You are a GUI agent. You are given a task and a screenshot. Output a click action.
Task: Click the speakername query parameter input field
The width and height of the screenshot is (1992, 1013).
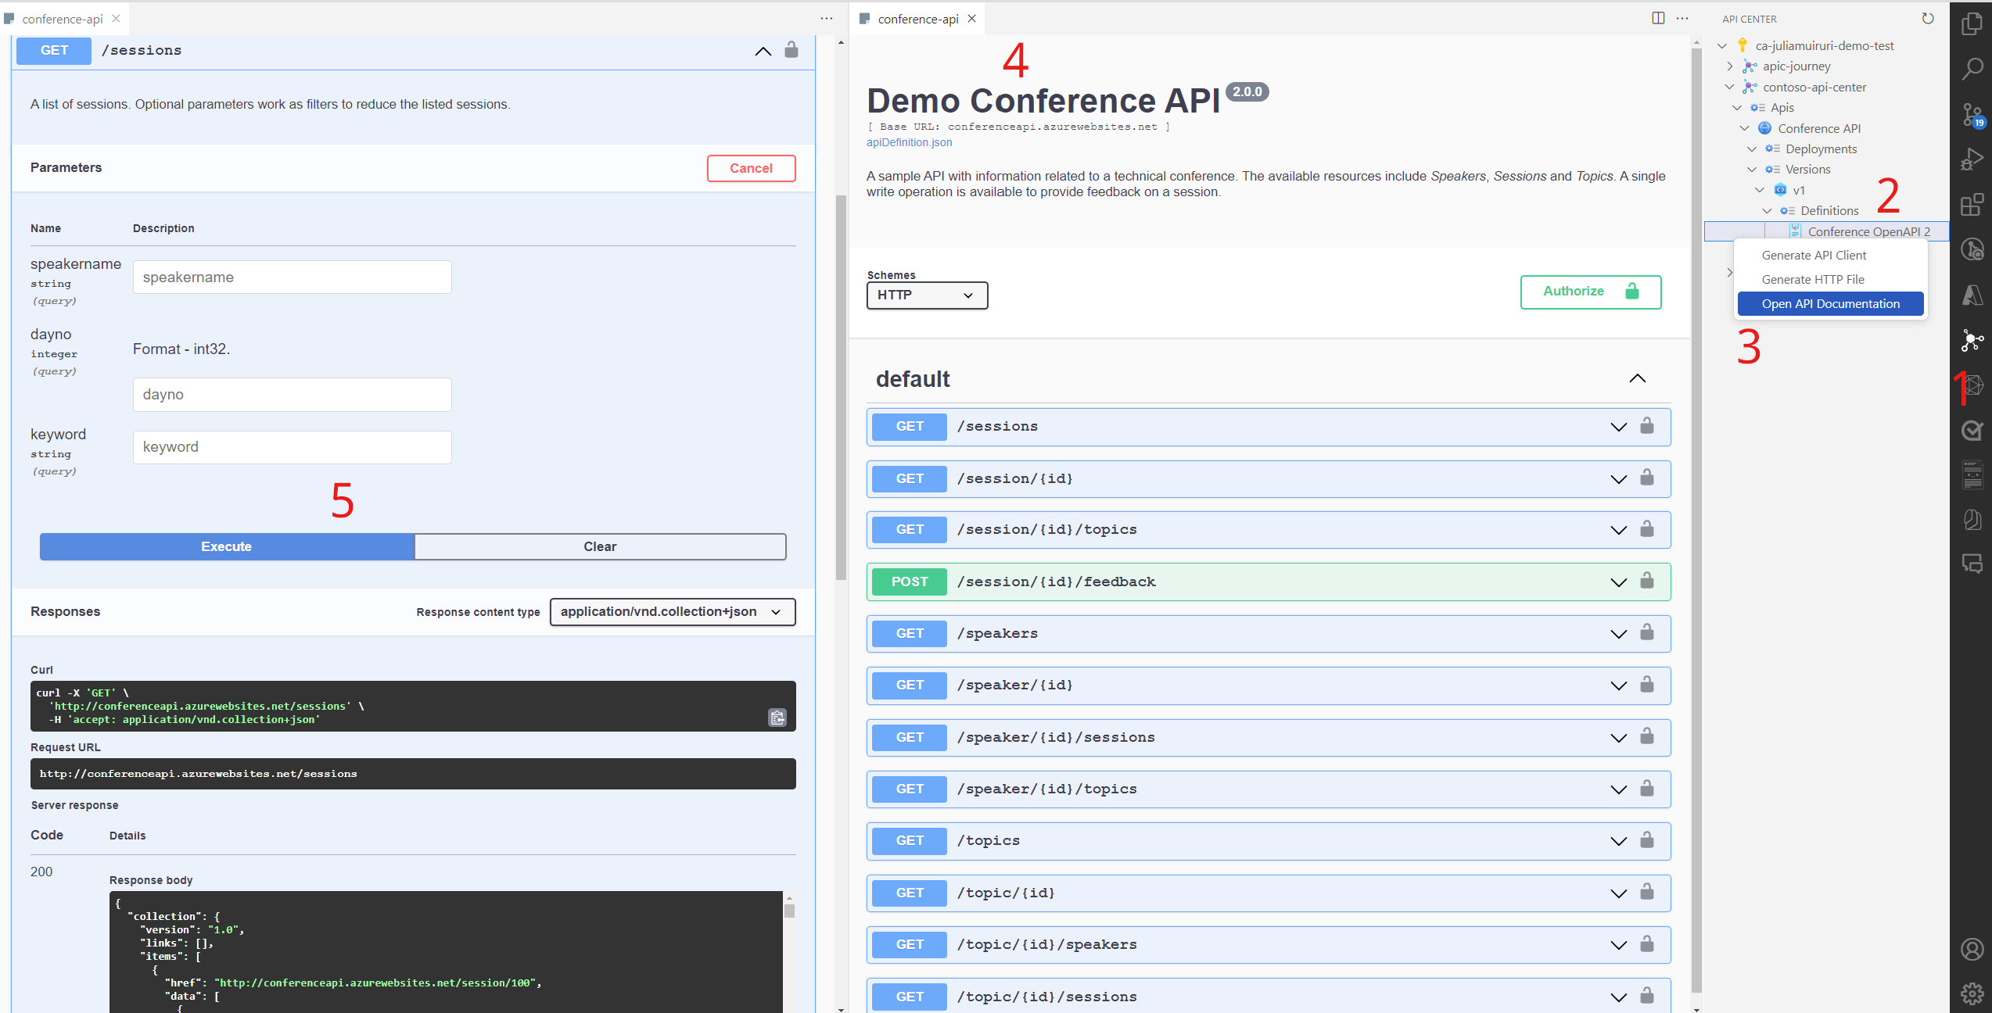tap(291, 277)
